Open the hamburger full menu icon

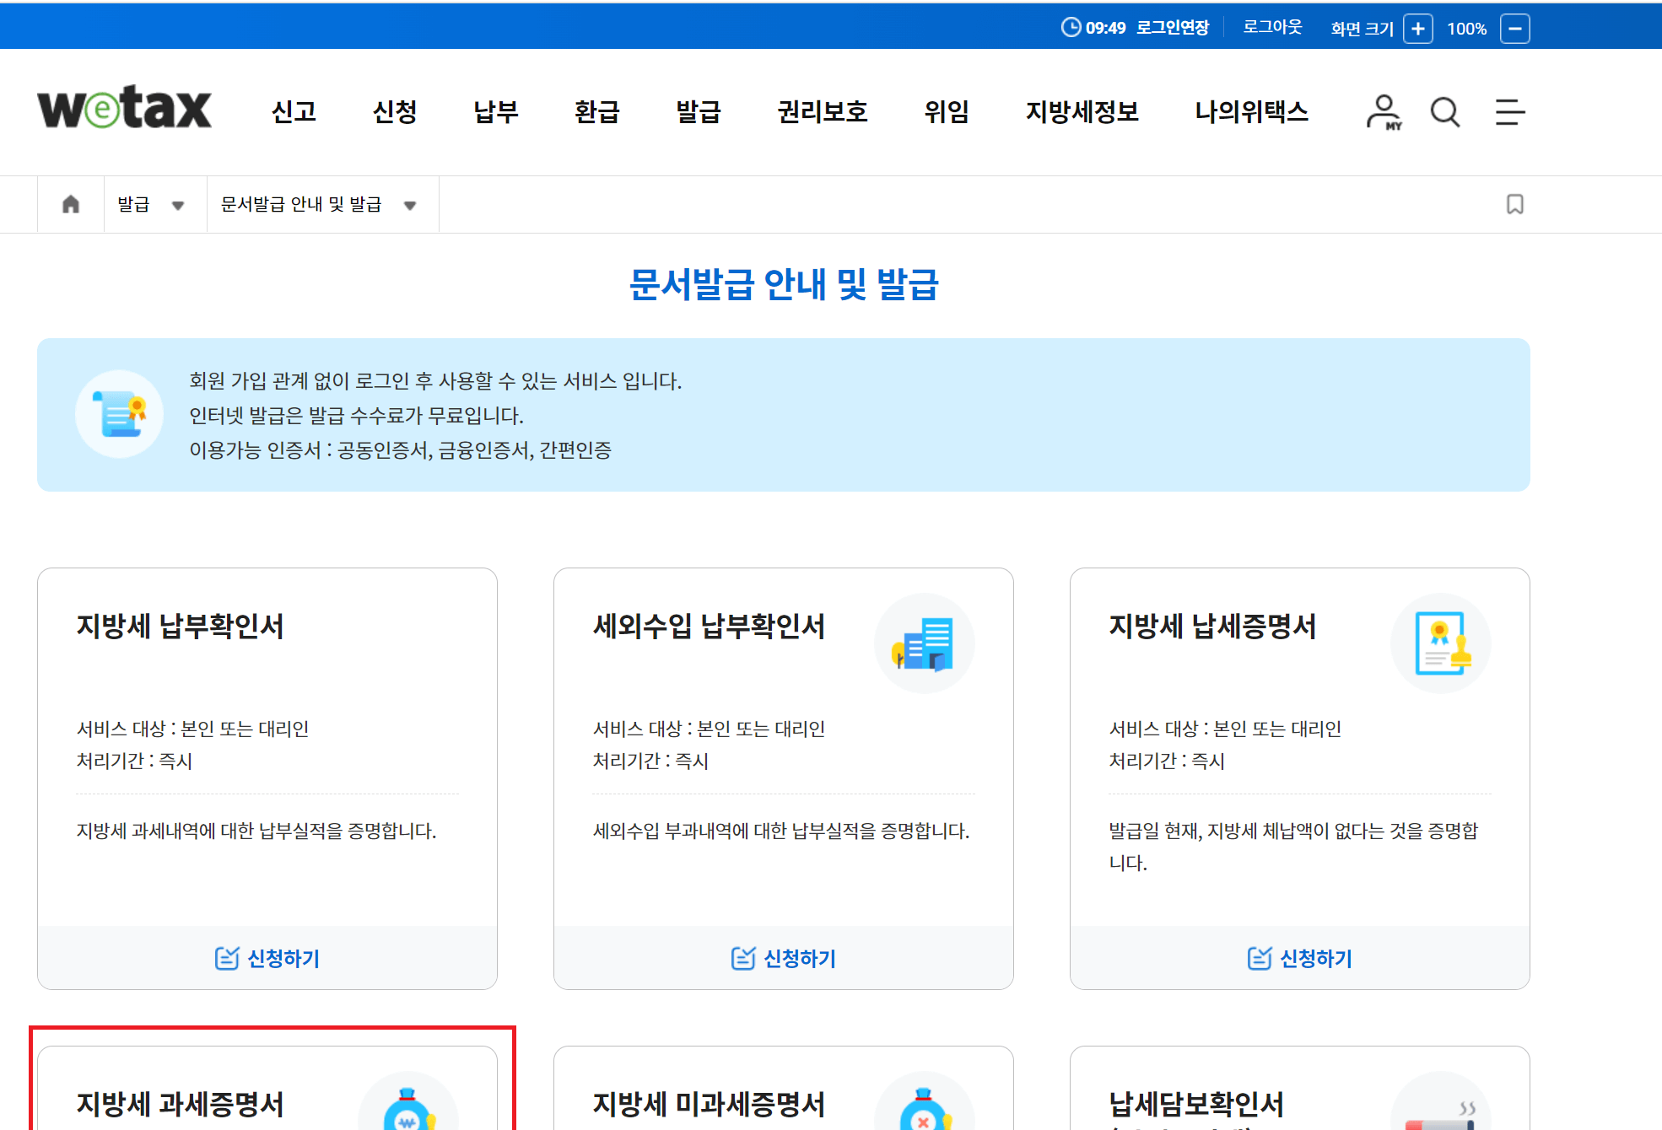click(x=1509, y=112)
